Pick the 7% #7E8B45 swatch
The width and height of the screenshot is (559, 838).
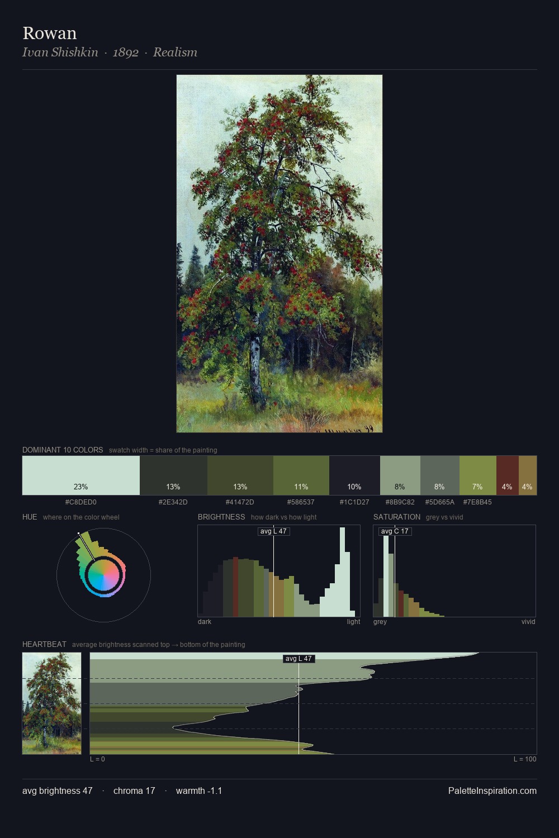(478, 475)
